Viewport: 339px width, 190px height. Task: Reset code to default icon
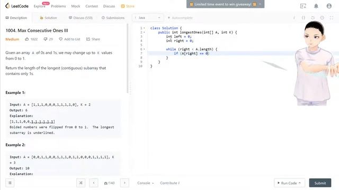tap(313, 17)
